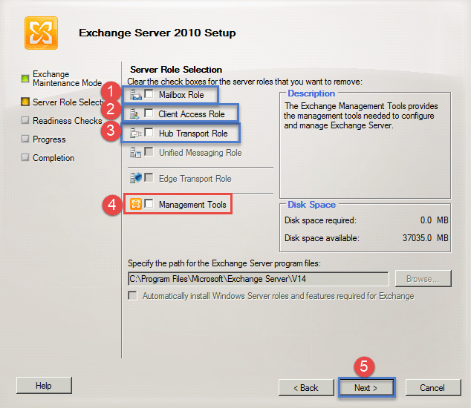
Task: Click the Client Access Role icon
Action: [135, 113]
